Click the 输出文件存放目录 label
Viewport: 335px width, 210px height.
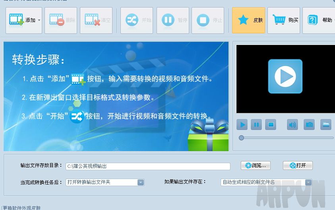tap(41, 165)
